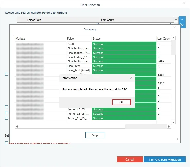
Task: Tick the fourth partly hidden checkbox on the left
Action: point(6,118)
